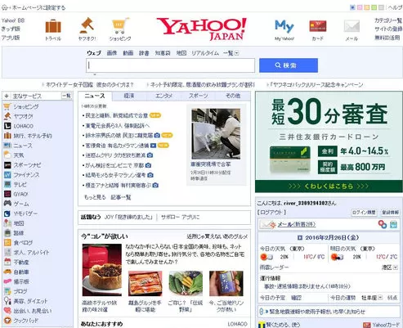This screenshot has width=403, height=328.
Task: Open the Shopping cart icon in header
Action: click(120, 25)
